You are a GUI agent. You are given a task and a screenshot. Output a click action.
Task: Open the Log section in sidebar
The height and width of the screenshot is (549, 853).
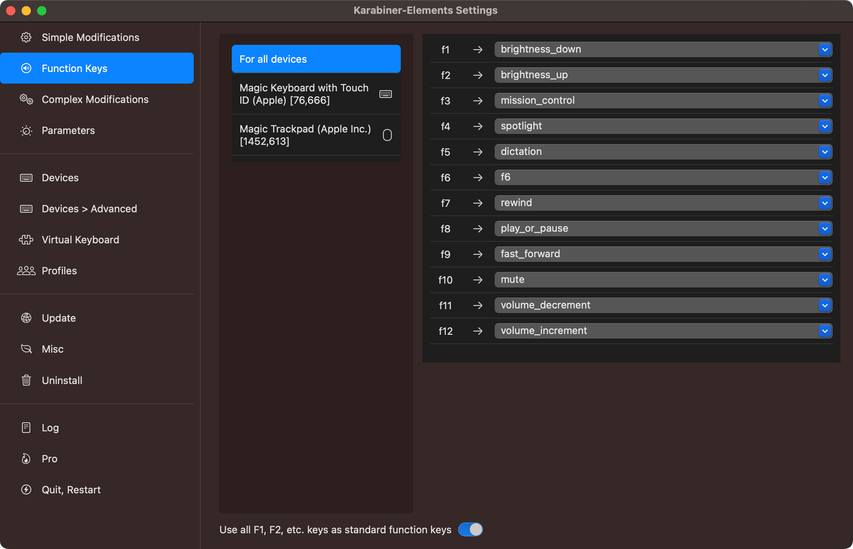[x=50, y=428]
